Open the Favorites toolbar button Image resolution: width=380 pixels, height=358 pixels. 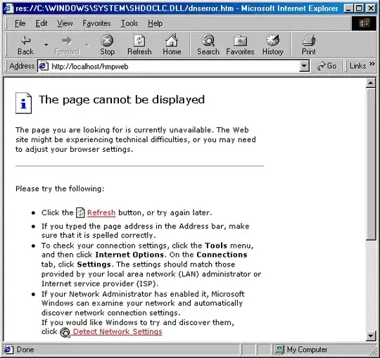point(240,45)
